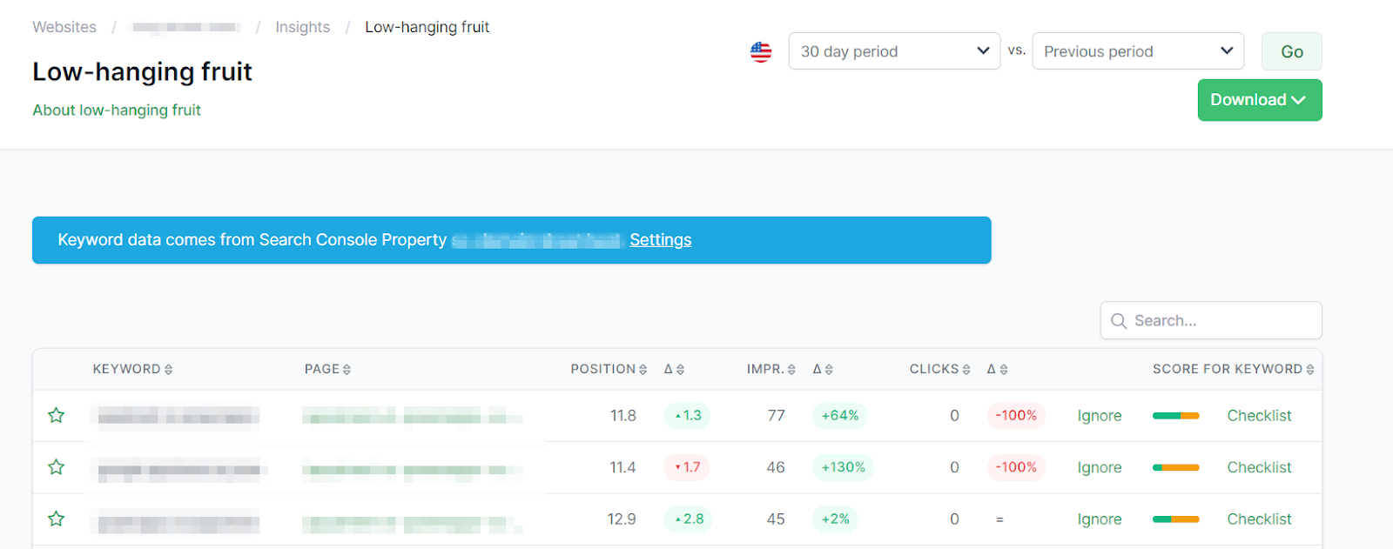Click the search magnifier icon

click(1119, 321)
